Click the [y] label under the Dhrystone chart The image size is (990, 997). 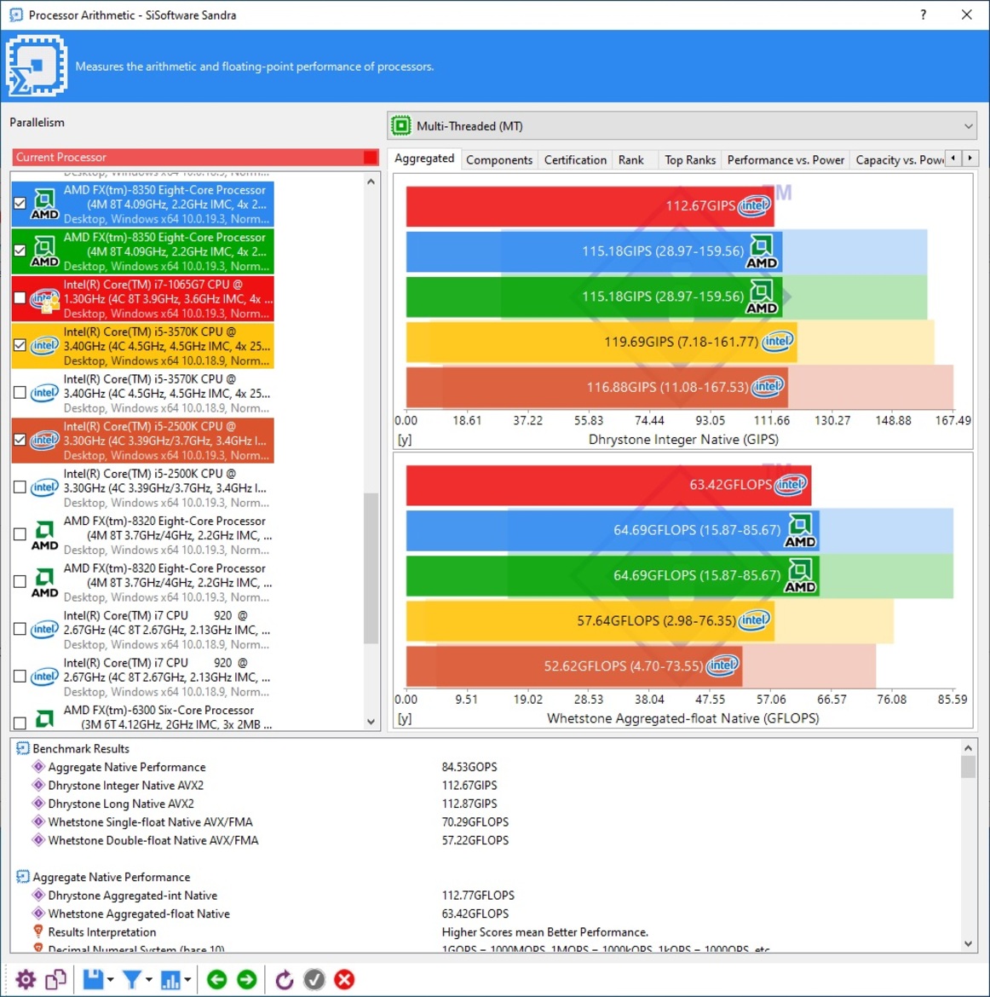coord(405,440)
